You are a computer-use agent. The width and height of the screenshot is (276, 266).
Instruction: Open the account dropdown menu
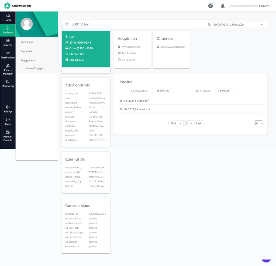point(250,6)
